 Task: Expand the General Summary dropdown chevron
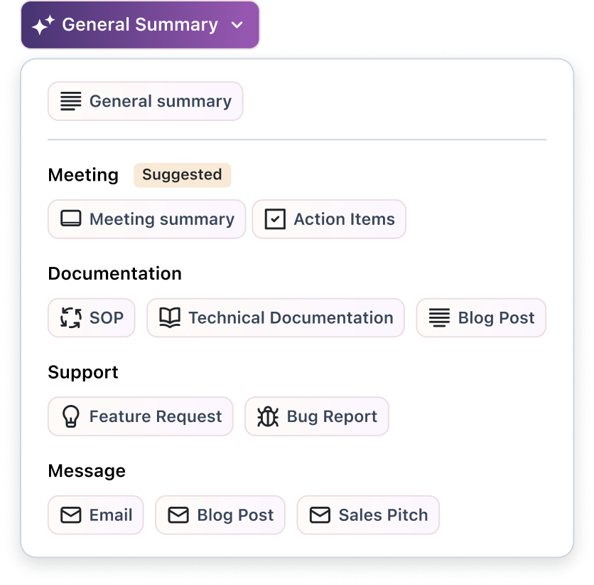point(237,26)
